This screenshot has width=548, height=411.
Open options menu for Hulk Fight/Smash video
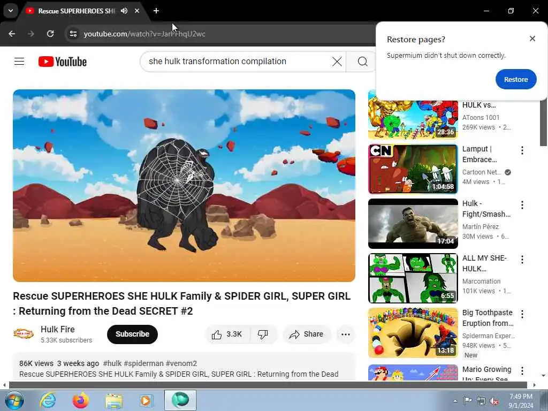click(522, 205)
